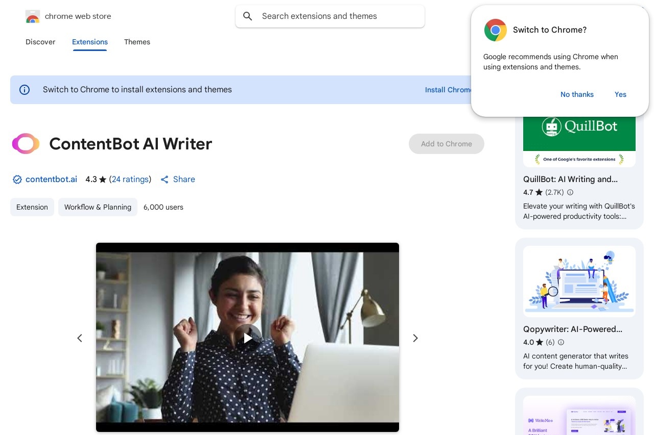Click the disabled Add to Chrome button
This screenshot has height=435, width=654.
point(447,144)
